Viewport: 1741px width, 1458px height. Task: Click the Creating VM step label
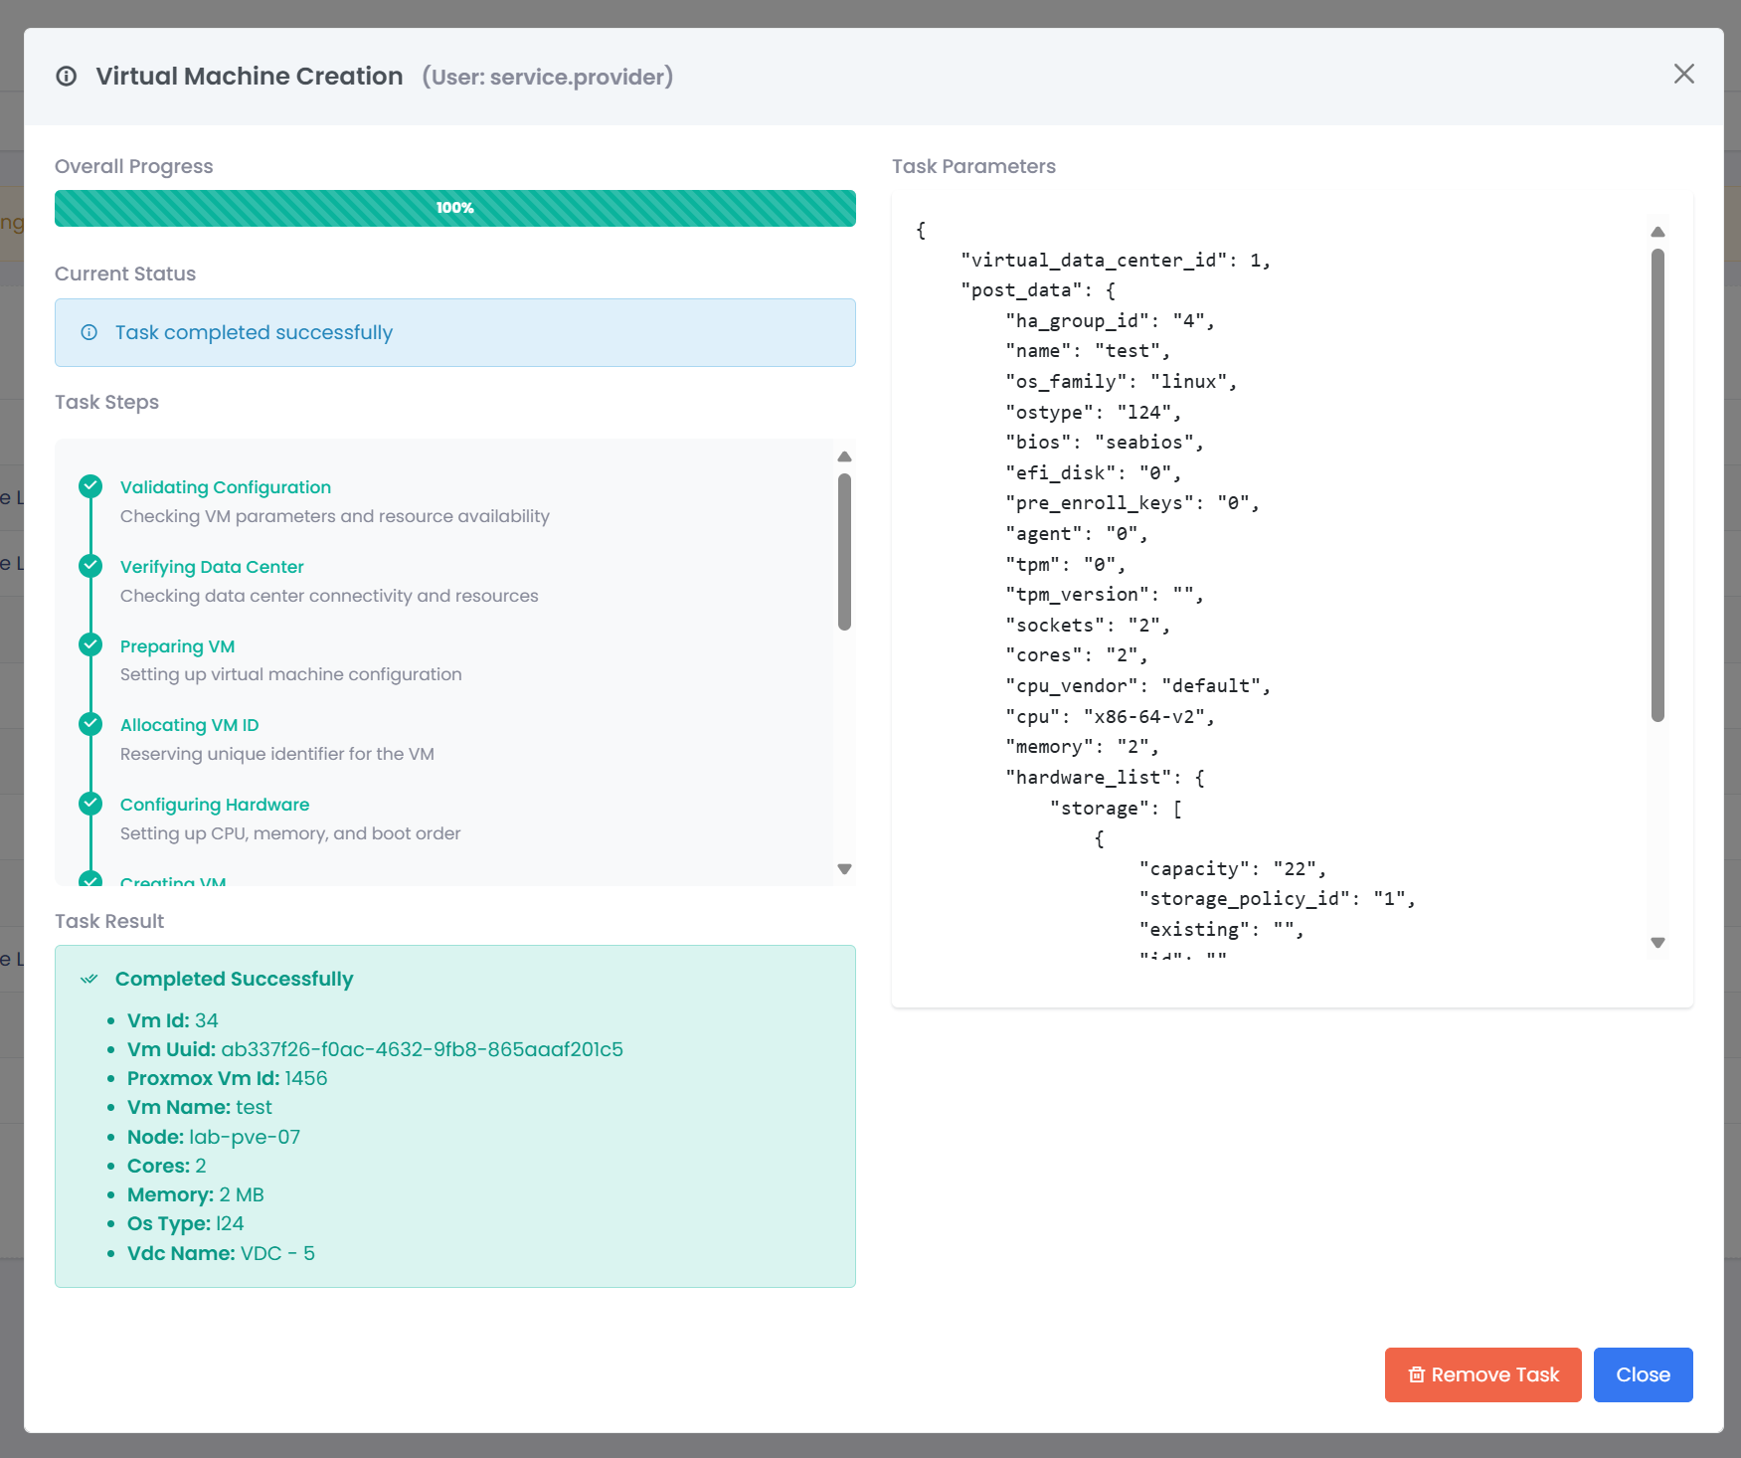(173, 881)
